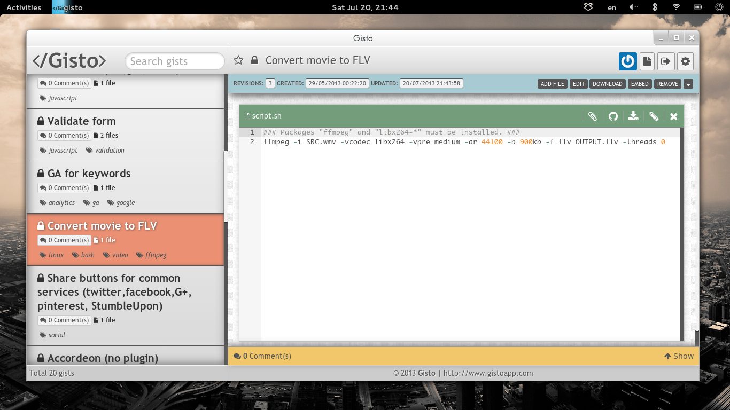Click the social tag
This screenshot has width=730, height=410.
(x=52, y=335)
